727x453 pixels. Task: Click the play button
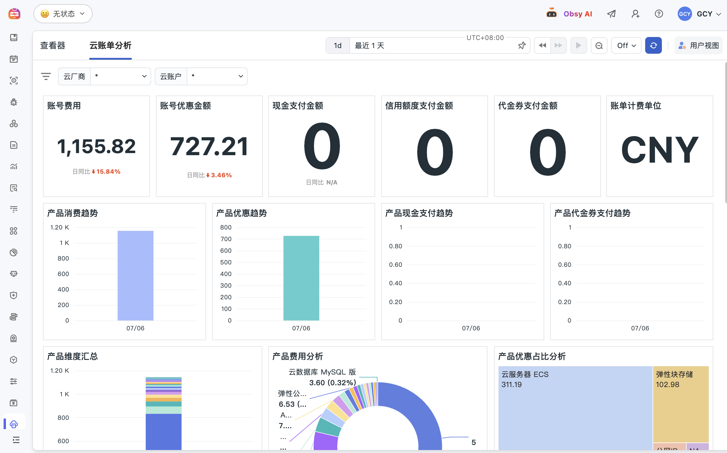coord(579,46)
